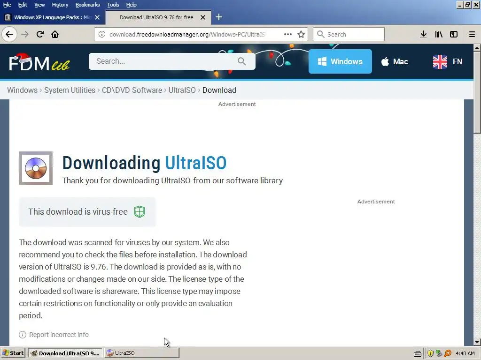This screenshot has width=481, height=360.
Task: Click the 4:40 AM taskbar clock
Action: click(x=465, y=353)
